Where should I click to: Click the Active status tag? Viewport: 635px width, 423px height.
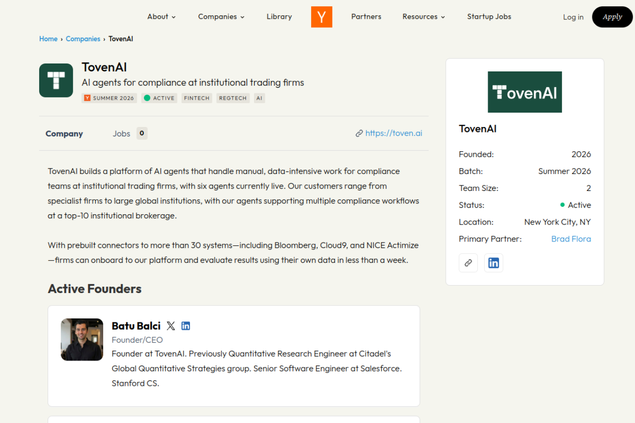pos(159,98)
